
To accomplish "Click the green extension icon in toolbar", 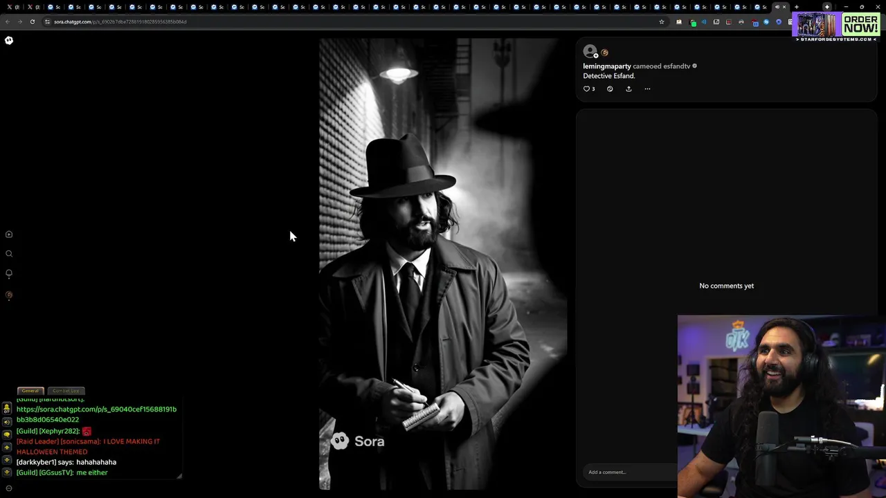I will [x=693, y=22].
